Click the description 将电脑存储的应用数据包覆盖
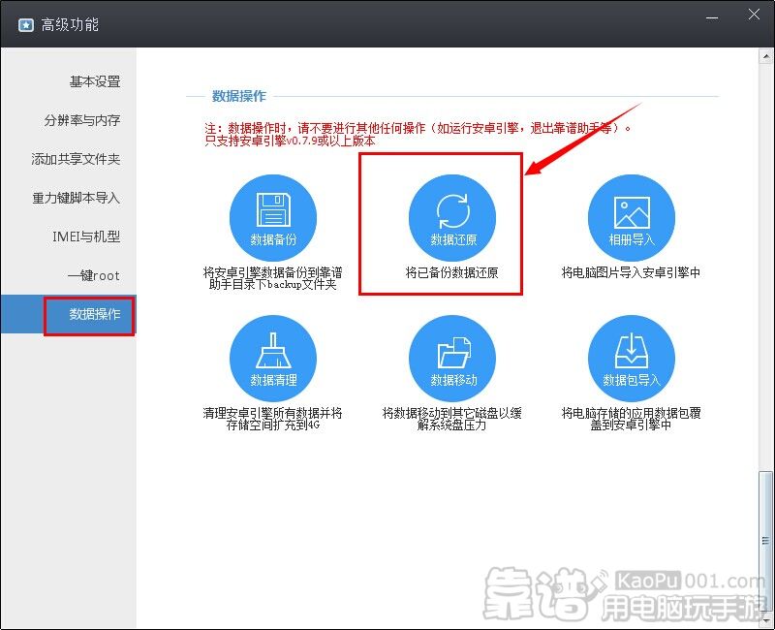 [x=632, y=419]
